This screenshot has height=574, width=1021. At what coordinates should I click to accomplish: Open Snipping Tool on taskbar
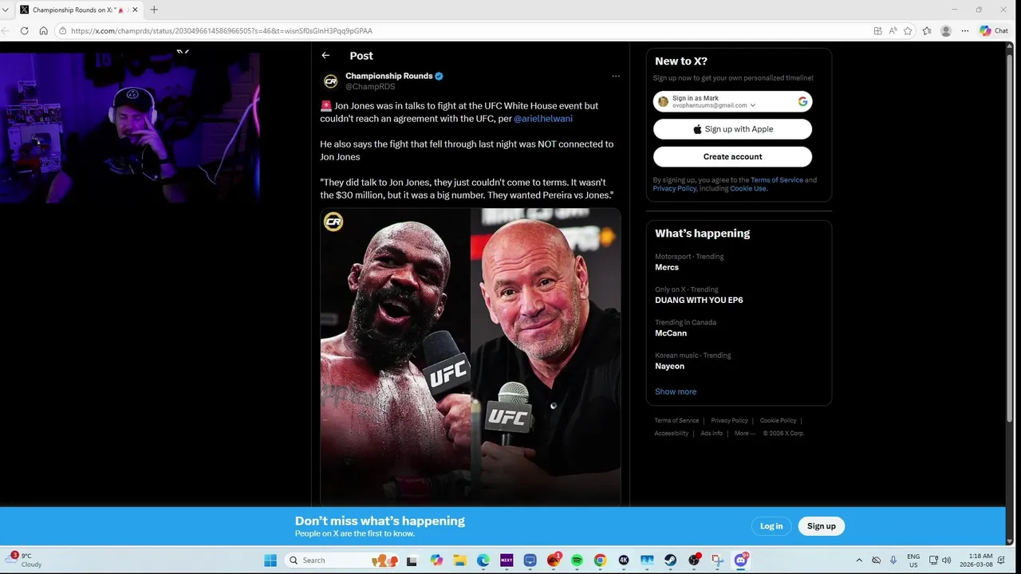pos(717,560)
